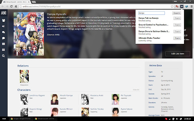Switch to Denpa Kyoushi taskbar window
Image resolution: width=194 pixels, height=121 pixels.
tap(45, 119)
